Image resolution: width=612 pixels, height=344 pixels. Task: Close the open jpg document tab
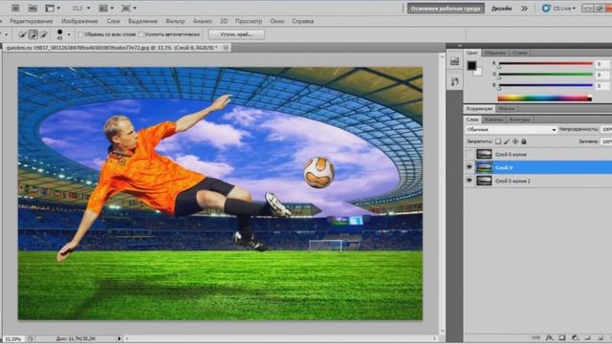[226, 48]
